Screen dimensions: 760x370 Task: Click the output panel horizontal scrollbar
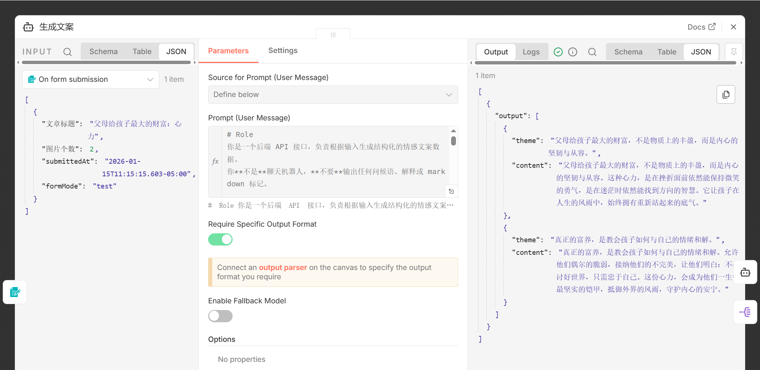(x=606, y=63)
